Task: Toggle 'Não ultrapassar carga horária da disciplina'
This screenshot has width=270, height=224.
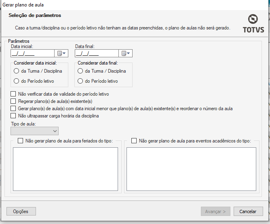Action: click(13, 116)
